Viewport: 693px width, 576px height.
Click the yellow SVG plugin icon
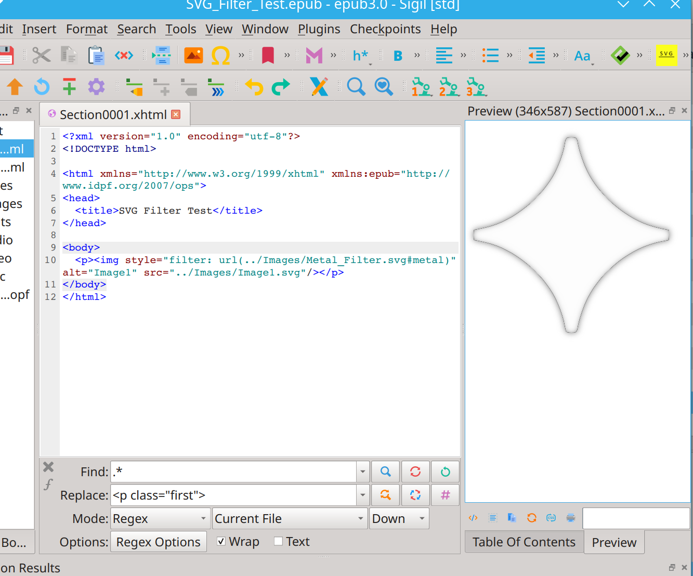(x=666, y=55)
